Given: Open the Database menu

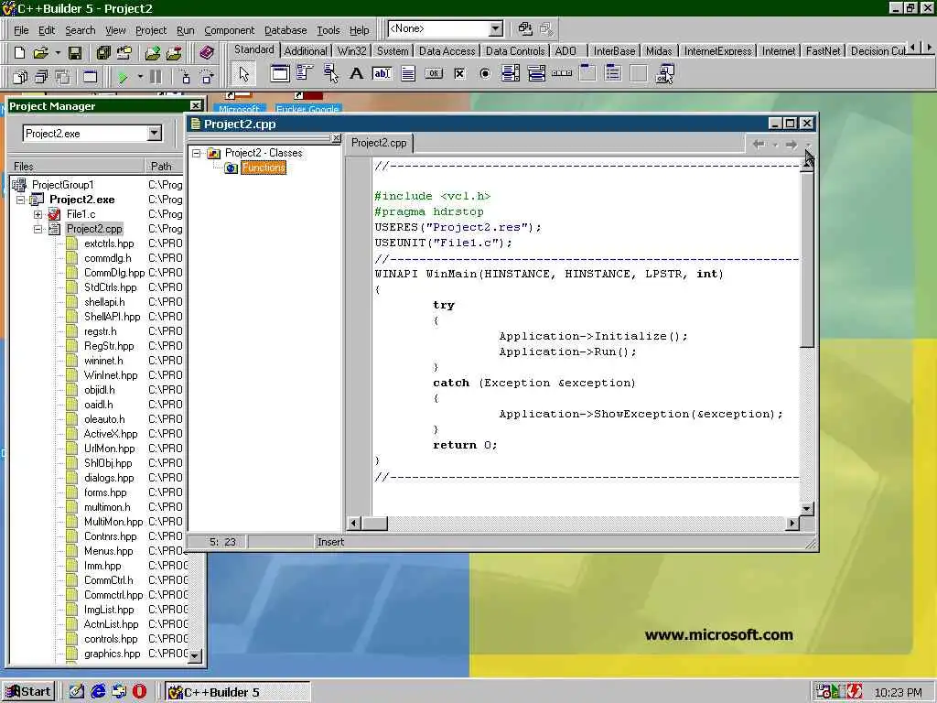Looking at the screenshot, I should coord(285,30).
